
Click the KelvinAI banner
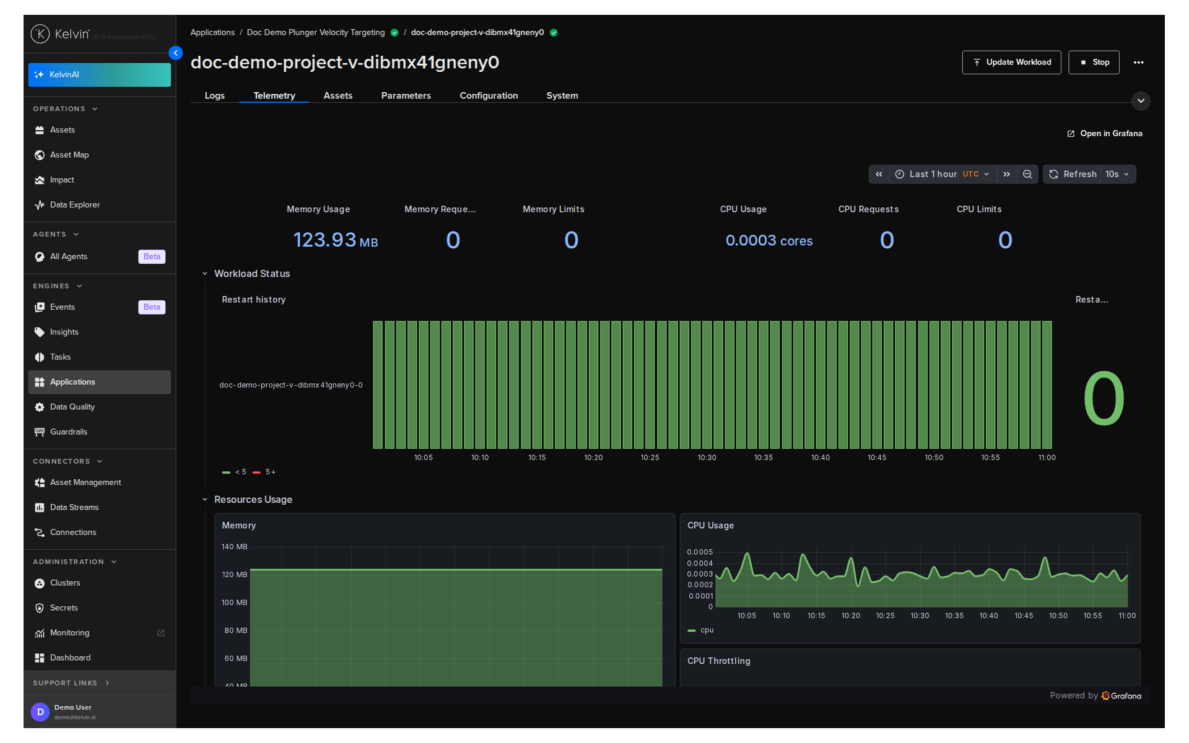pos(99,75)
